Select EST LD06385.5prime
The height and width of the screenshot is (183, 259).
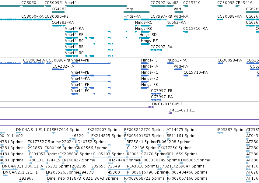(194, 160)
